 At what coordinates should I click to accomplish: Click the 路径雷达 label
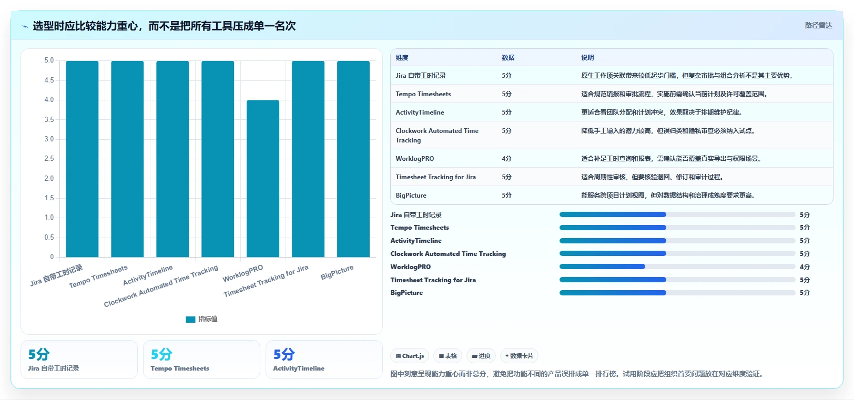(818, 25)
